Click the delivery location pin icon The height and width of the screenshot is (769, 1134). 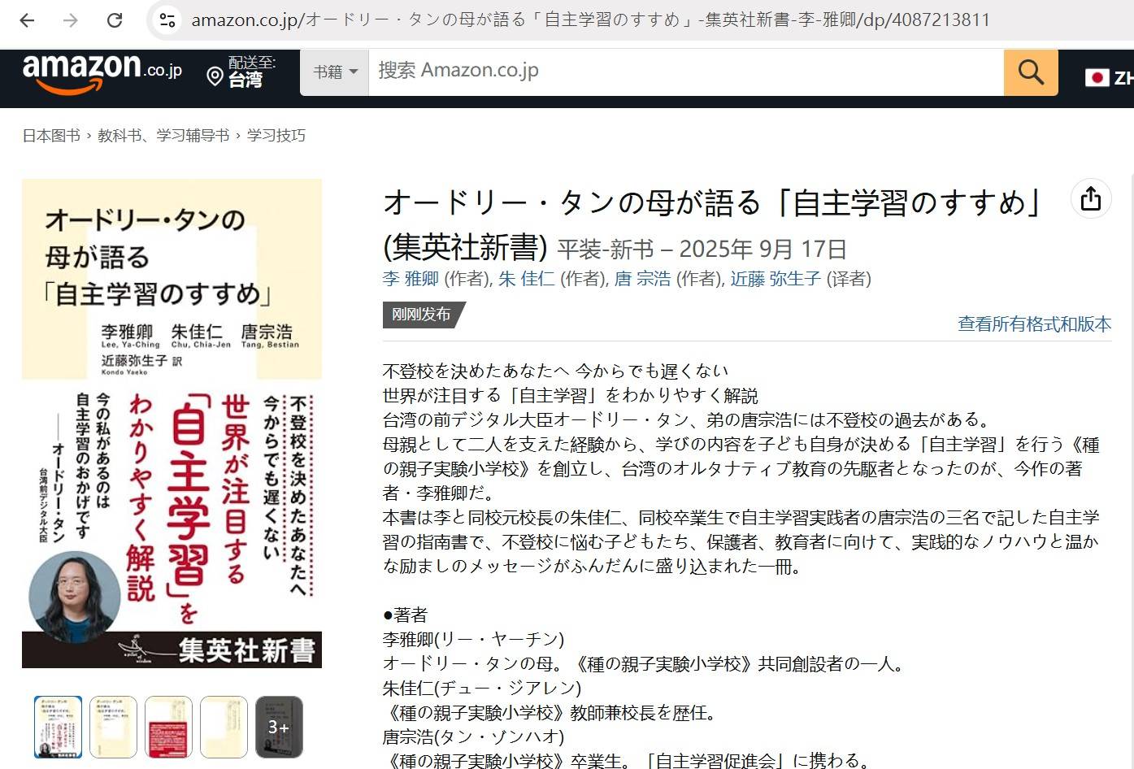[215, 77]
